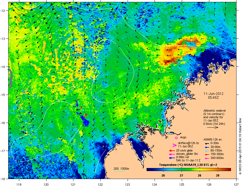Click the blue ANMN arrow for 30-80m

click(207, 147)
